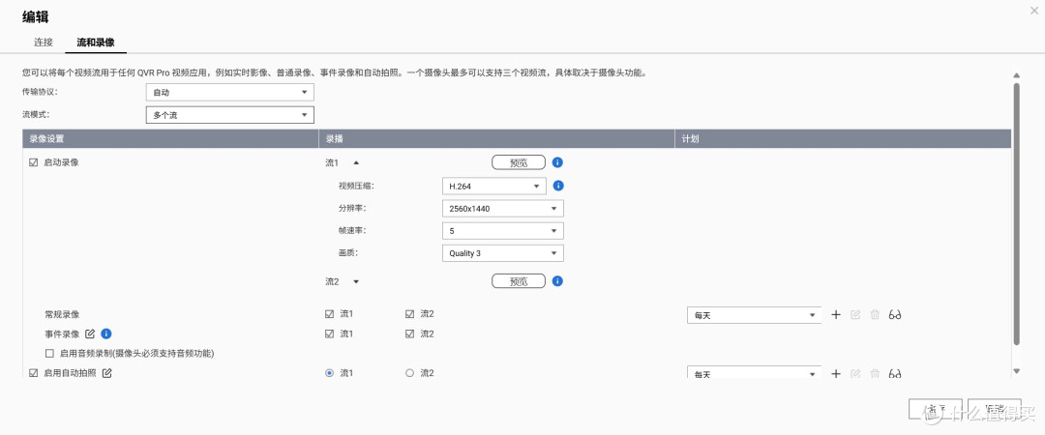Screen dimensions: 1045x435
Task: Open the 画质 dropdown showing Quality 3
Action: coord(503,253)
